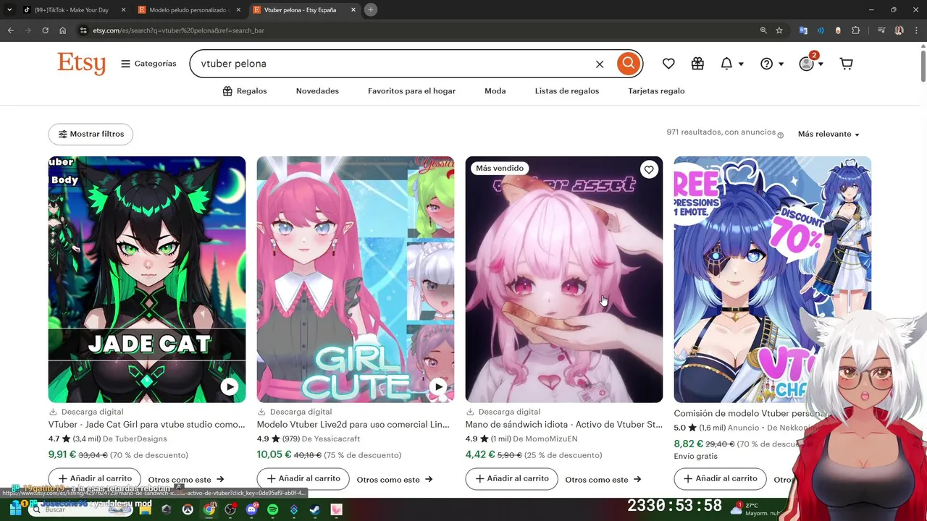The image size is (927, 521).
Task: Open the favorites heart icon in header
Action: [668, 64]
